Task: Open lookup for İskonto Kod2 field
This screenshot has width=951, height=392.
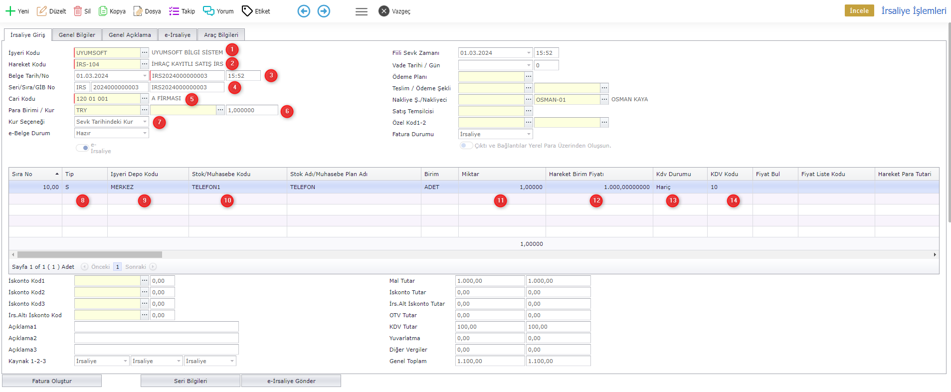Action: (145, 292)
